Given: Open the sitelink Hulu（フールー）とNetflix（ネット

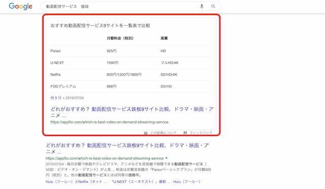Looking at the screenshot, I should (x=76, y=181).
